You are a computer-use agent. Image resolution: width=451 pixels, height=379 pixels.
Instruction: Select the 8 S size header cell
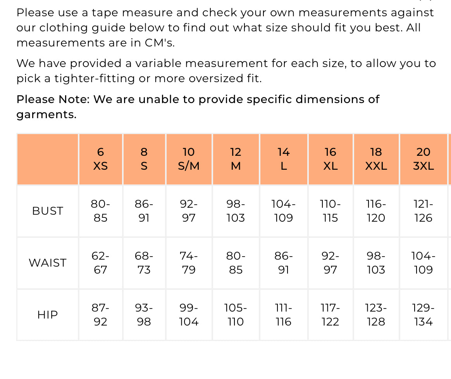click(144, 159)
